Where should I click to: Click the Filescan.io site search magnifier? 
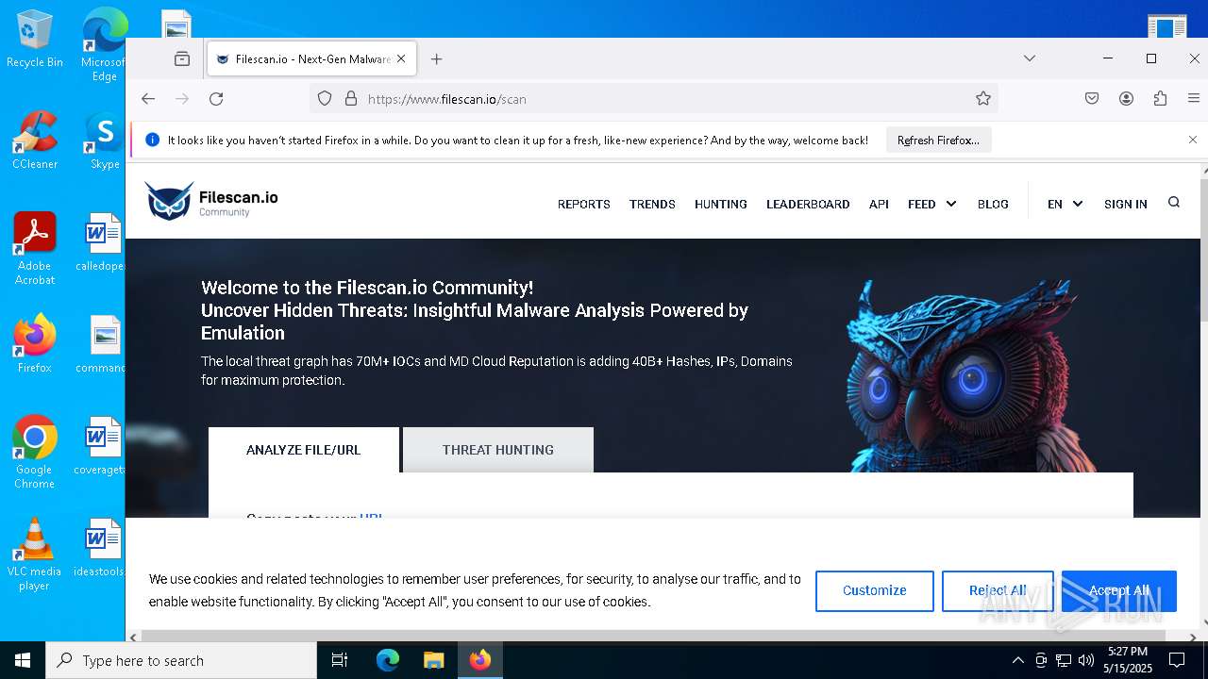(1174, 202)
